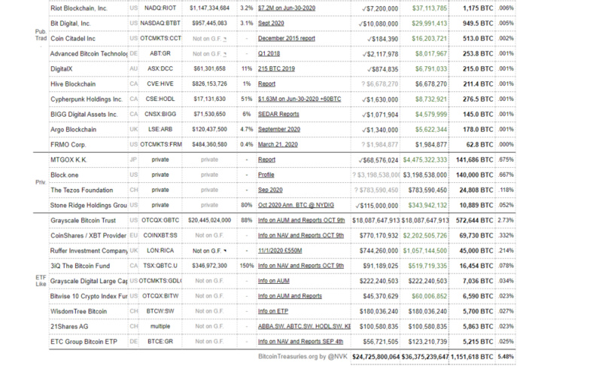602x378 pixels.
Task: Select the NADQ:RIOT ticker cell
Action: (x=160, y=8)
